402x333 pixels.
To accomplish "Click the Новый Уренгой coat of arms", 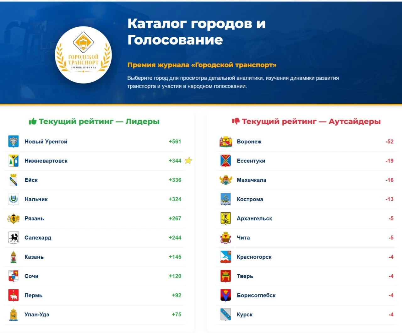I will (14, 142).
